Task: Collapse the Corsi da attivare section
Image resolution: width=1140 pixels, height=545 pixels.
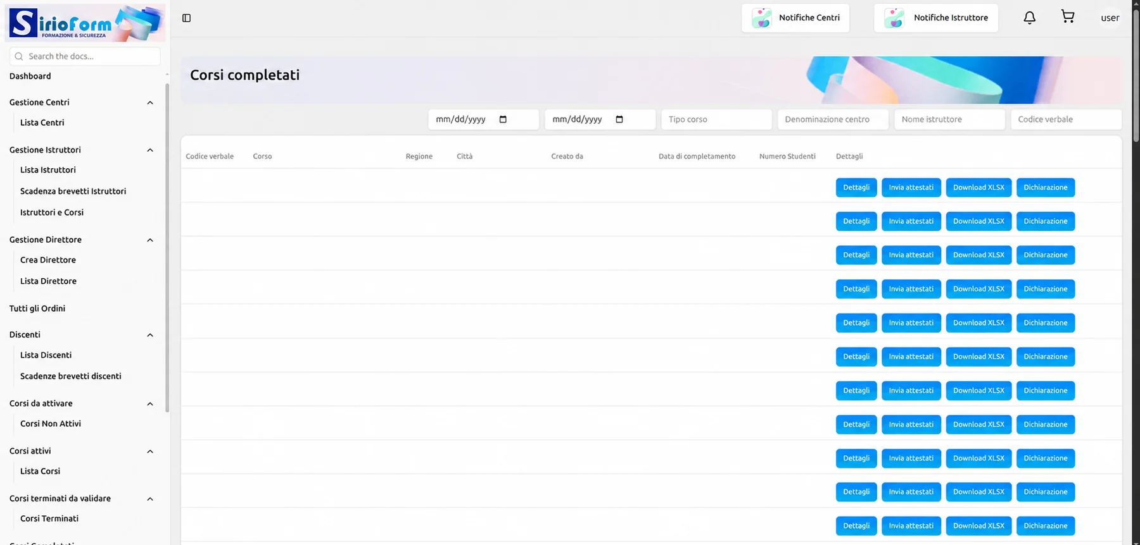Action: (x=150, y=404)
